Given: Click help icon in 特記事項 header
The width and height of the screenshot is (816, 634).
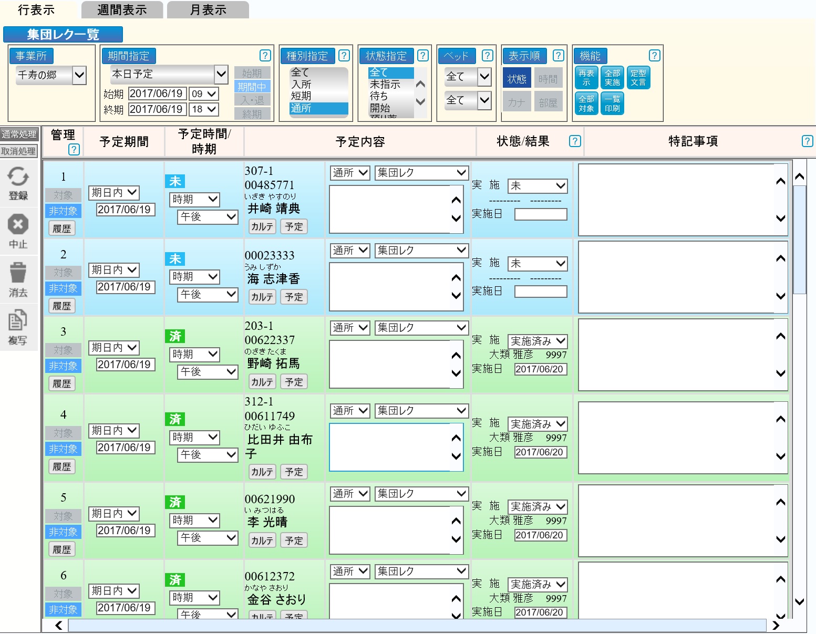Looking at the screenshot, I should (808, 141).
